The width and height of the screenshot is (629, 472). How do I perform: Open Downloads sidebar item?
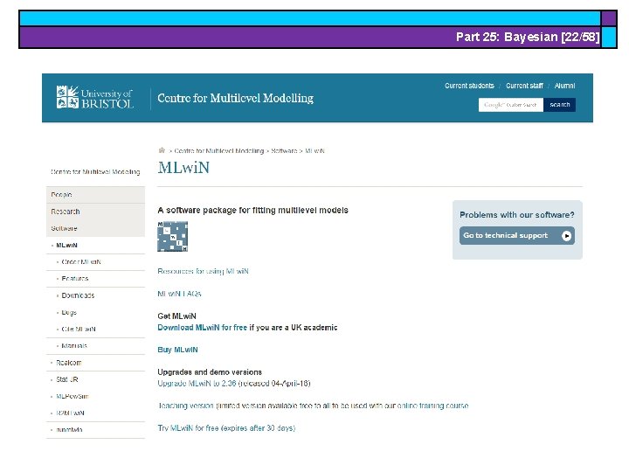click(x=78, y=295)
